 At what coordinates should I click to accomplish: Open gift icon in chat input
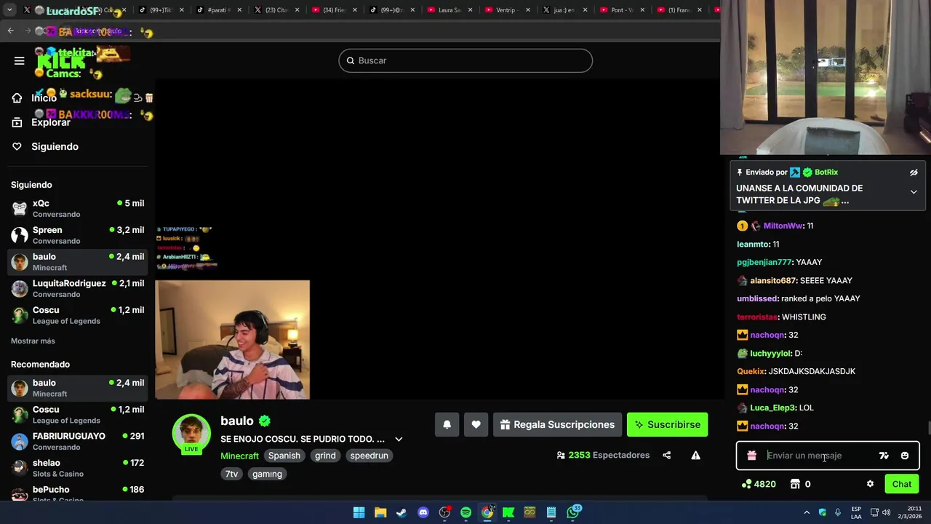[x=752, y=456]
